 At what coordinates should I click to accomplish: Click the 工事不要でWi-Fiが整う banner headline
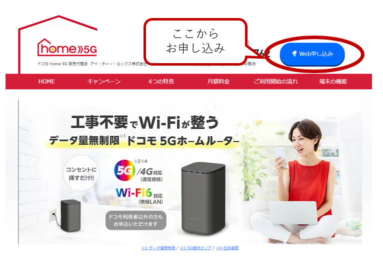144,122
